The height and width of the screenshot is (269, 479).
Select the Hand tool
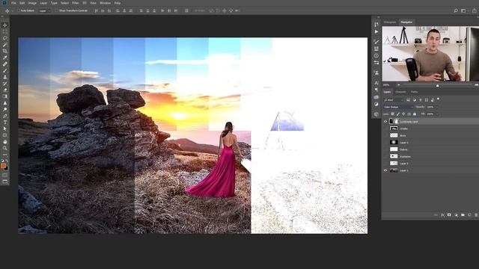click(5, 142)
